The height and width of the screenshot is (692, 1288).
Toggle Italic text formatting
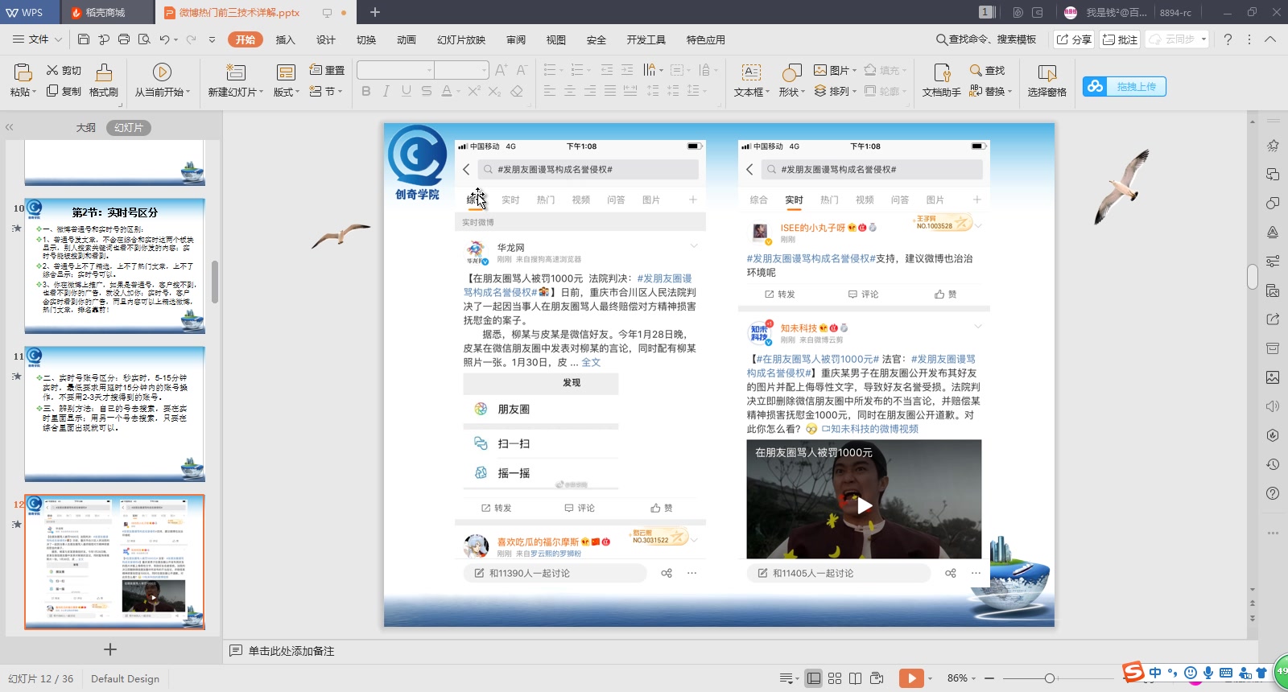(x=386, y=91)
